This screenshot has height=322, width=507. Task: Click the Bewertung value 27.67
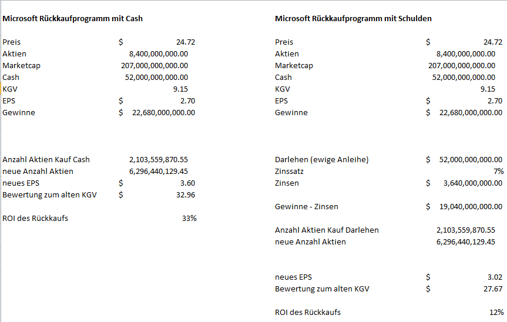point(493,289)
